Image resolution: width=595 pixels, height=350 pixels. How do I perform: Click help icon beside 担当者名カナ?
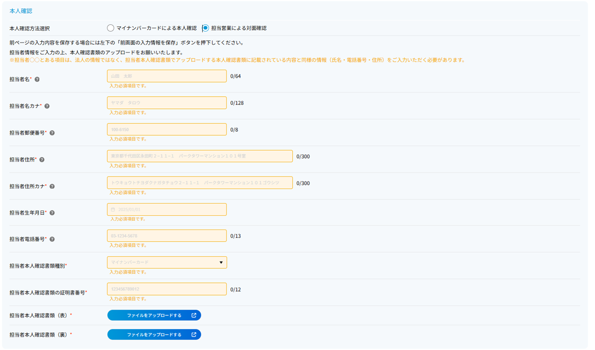click(47, 106)
